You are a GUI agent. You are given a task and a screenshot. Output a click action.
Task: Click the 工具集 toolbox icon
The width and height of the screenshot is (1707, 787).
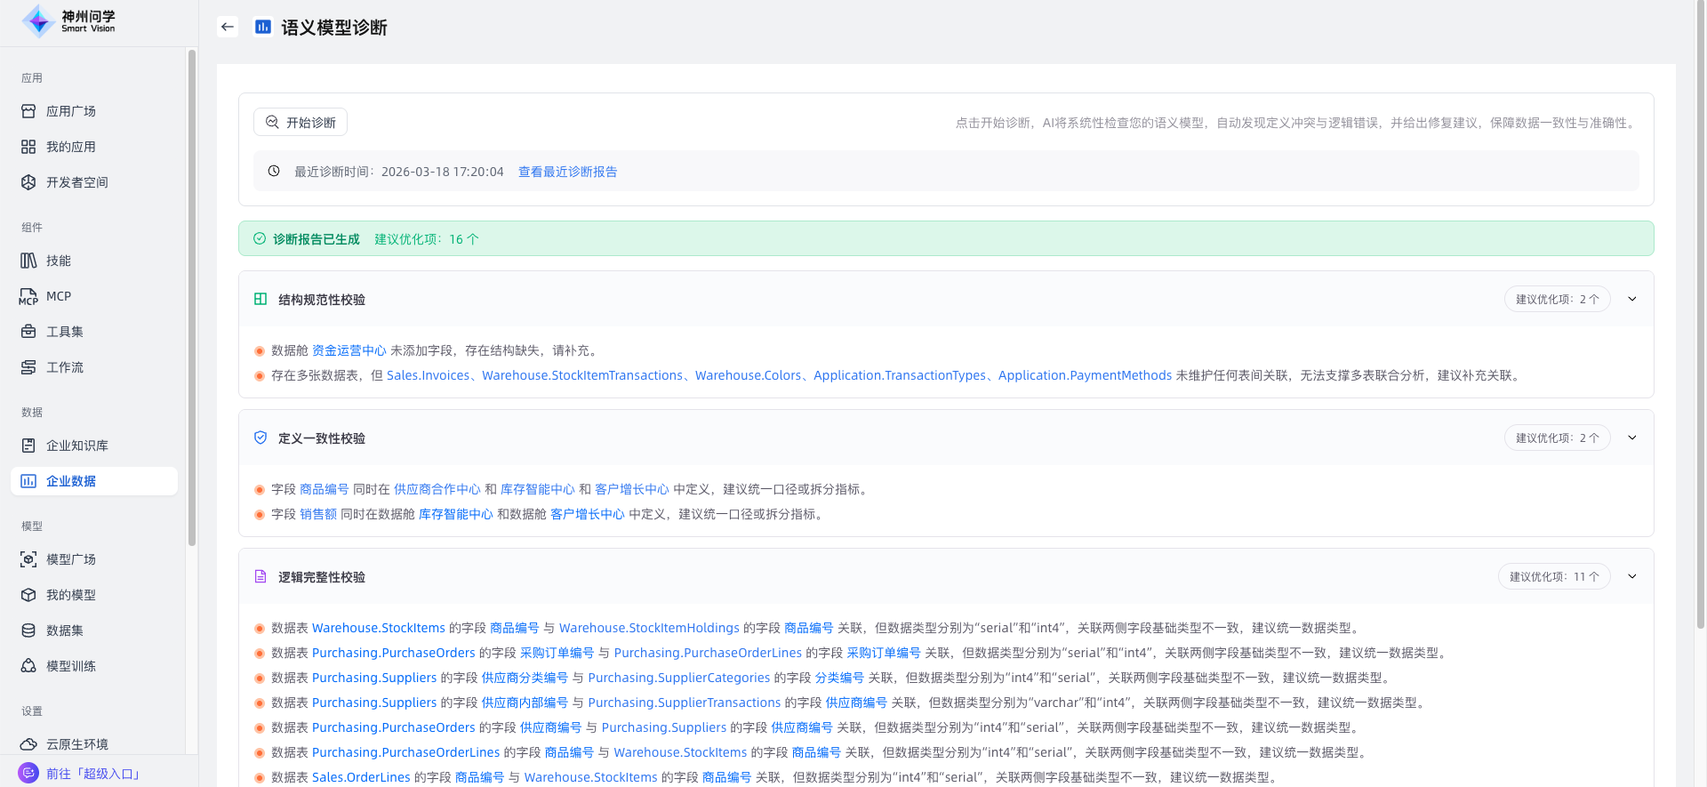coord(28,332)
